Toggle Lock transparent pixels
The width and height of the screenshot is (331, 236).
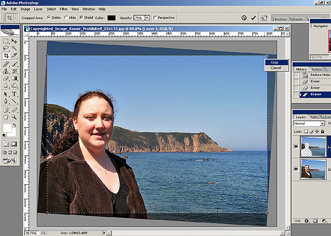pyautogui.click(x=306, y=132)
